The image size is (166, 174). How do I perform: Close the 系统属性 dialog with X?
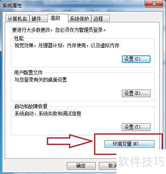(154, 4)
